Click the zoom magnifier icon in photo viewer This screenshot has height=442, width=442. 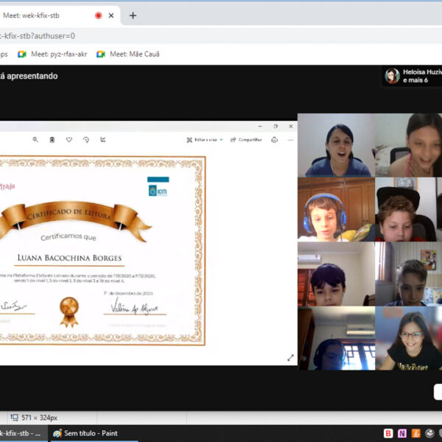click(35, 139)
